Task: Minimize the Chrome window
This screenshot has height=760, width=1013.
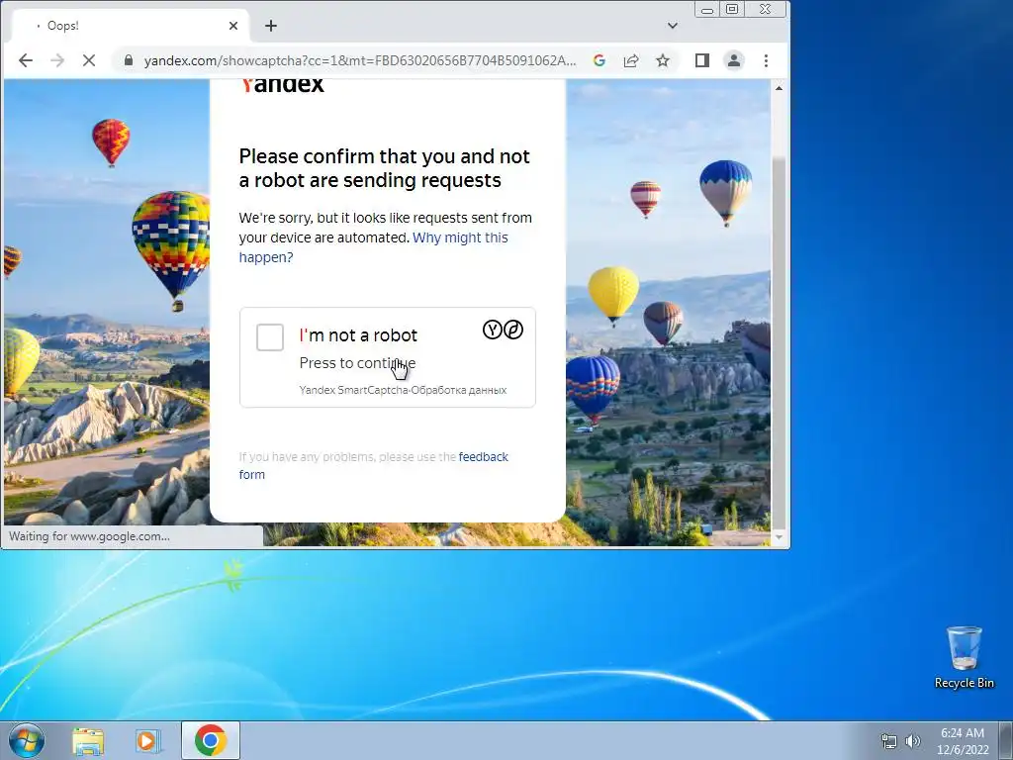Action: [707, 10]
